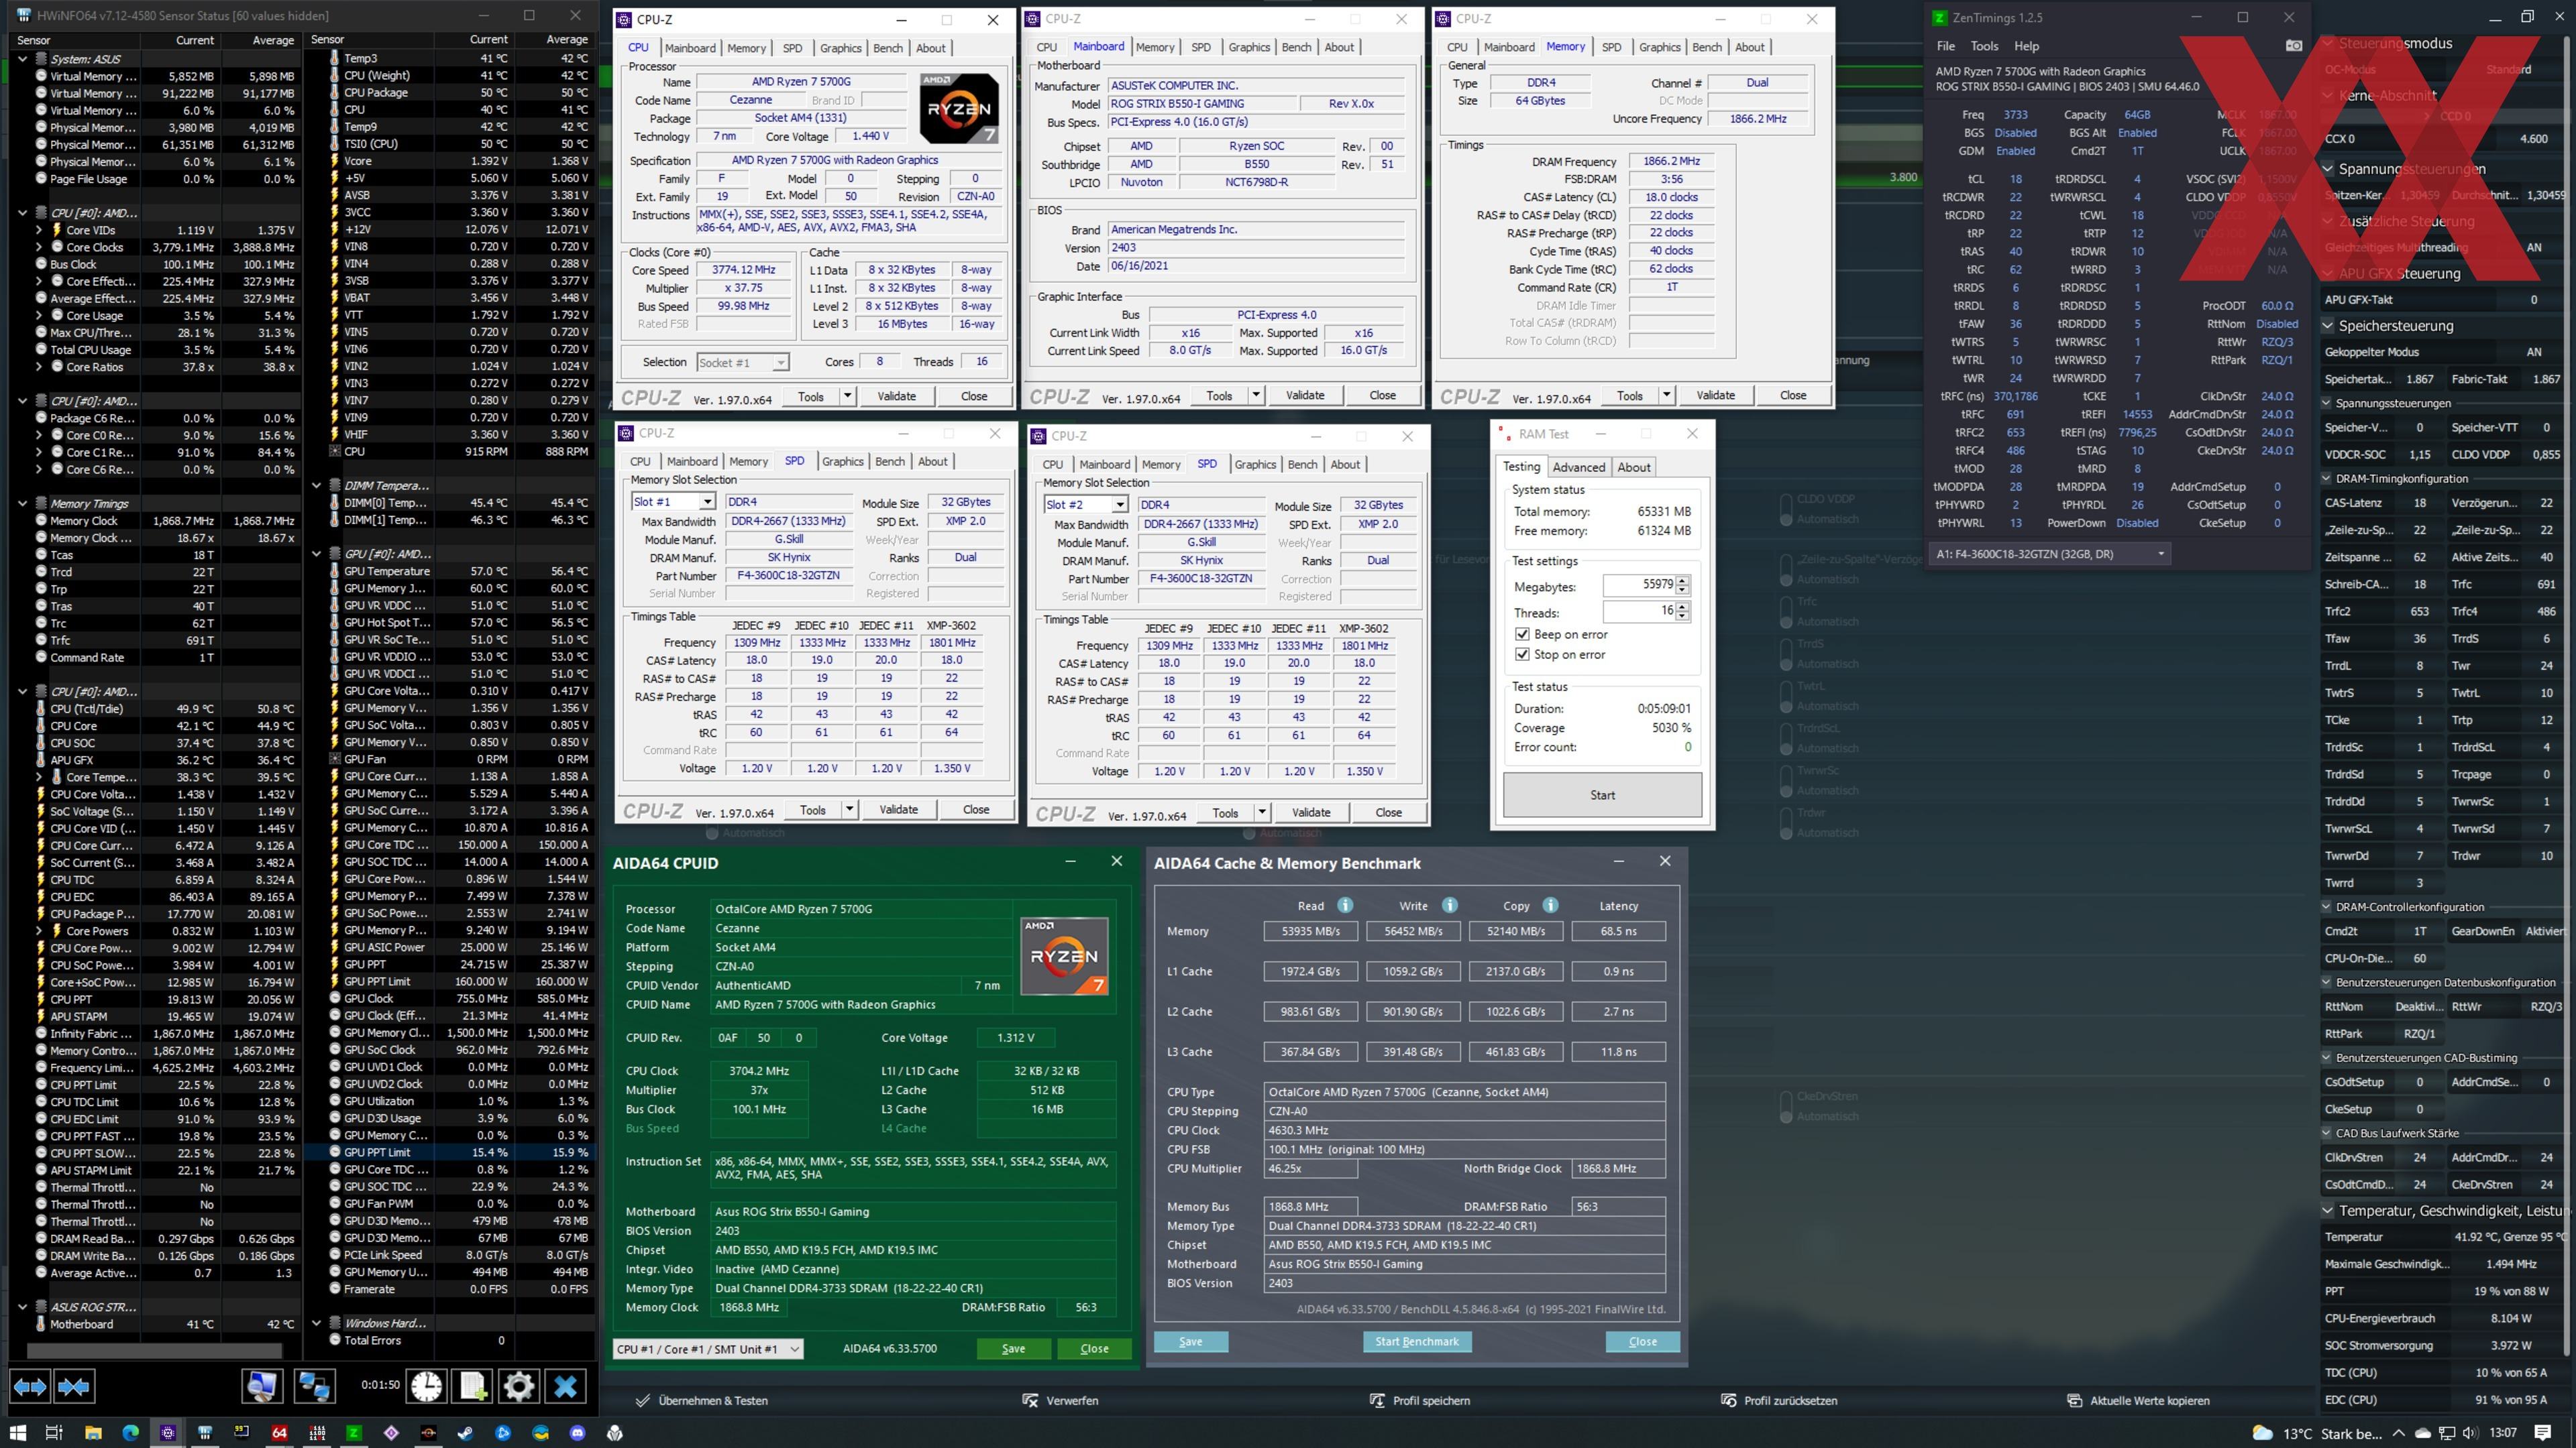
Task: Open Slot #1 dropdown in CPU-Z SPD
Action: [x=707, y=501]
